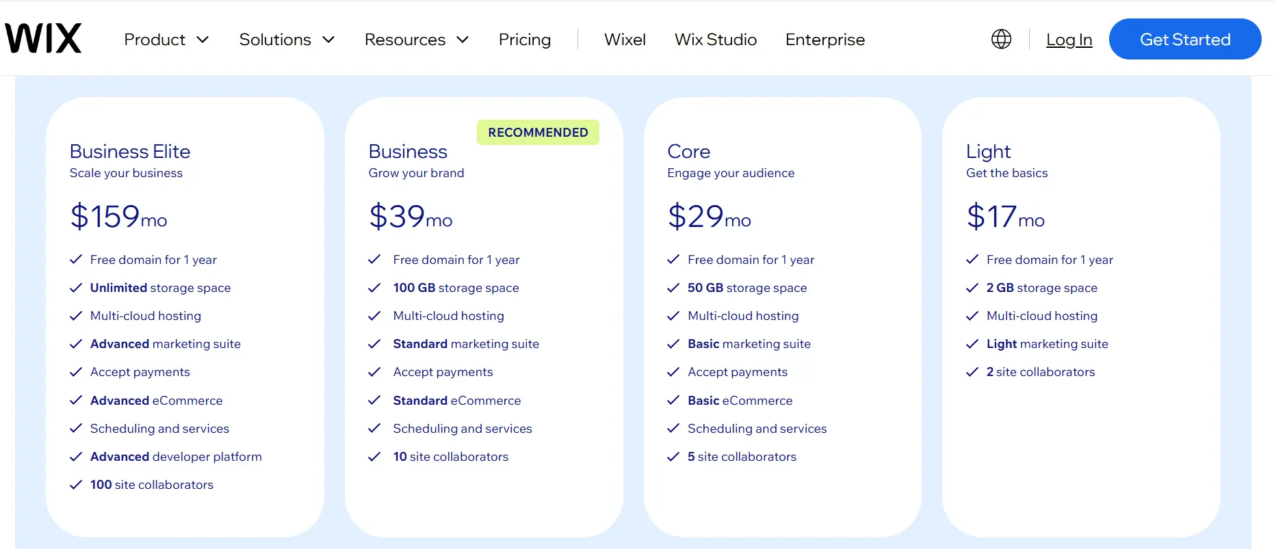Click the checkmark beside Unlimited storage space
The image size is (1274, 549).
coord(76,288)
